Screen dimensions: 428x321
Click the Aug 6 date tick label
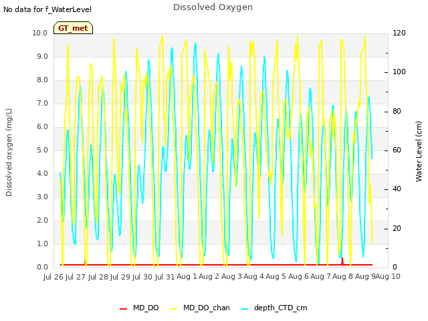click(298, 276)
